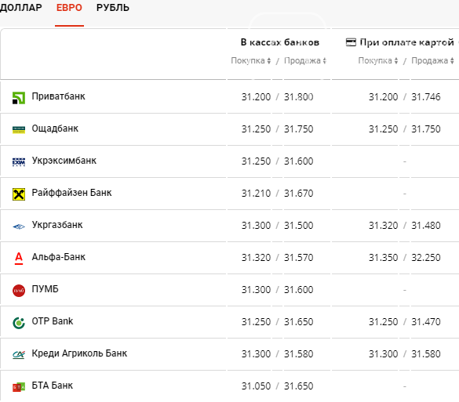Switch to the РУБЛЬ tab
The width and height of the screenshot is (459, 402).
tap(113, 8)
